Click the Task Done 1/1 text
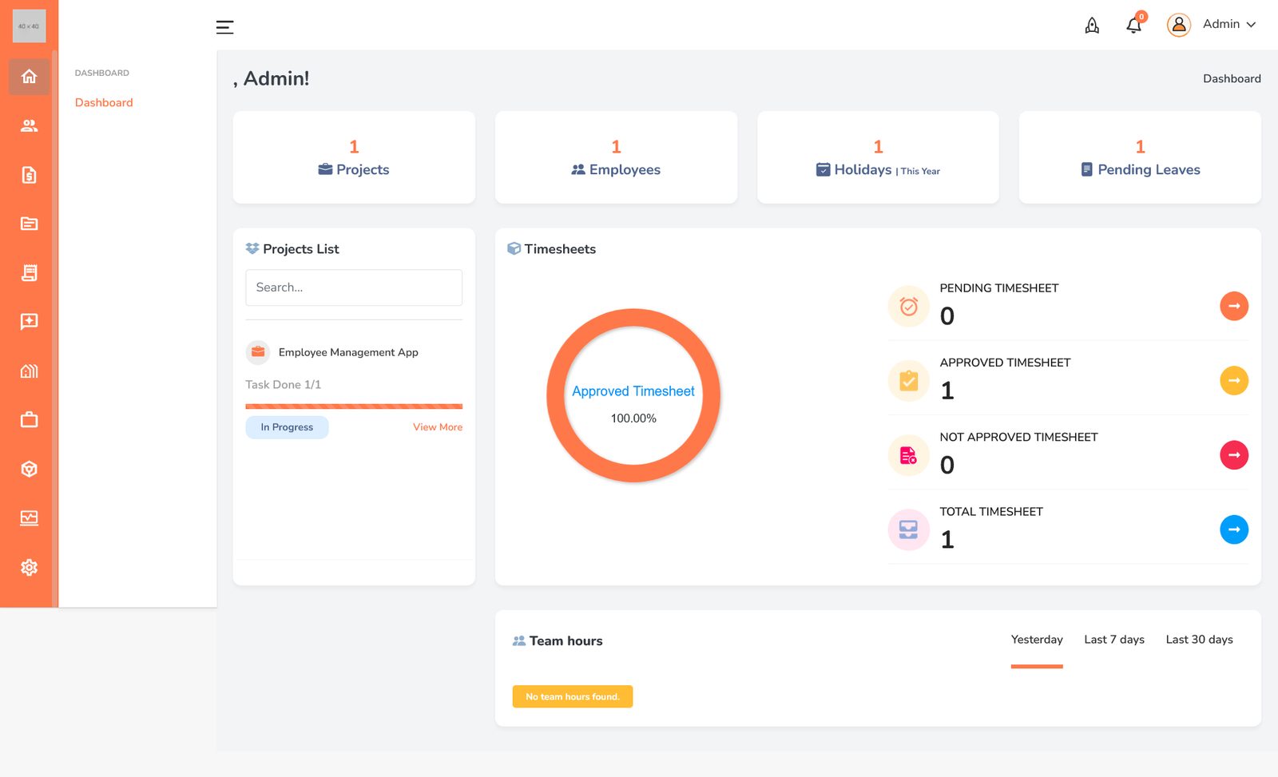This screenshot has width=1278, height=777. click(283, 385)
